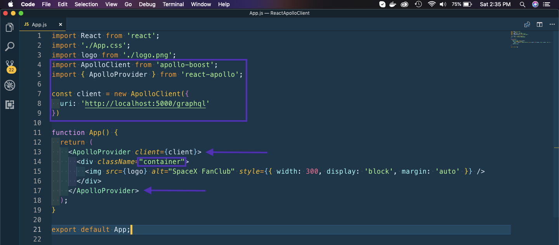Click the checkmark status app icon in menu bar
559x245 pixels.
[x=382, y=4]
